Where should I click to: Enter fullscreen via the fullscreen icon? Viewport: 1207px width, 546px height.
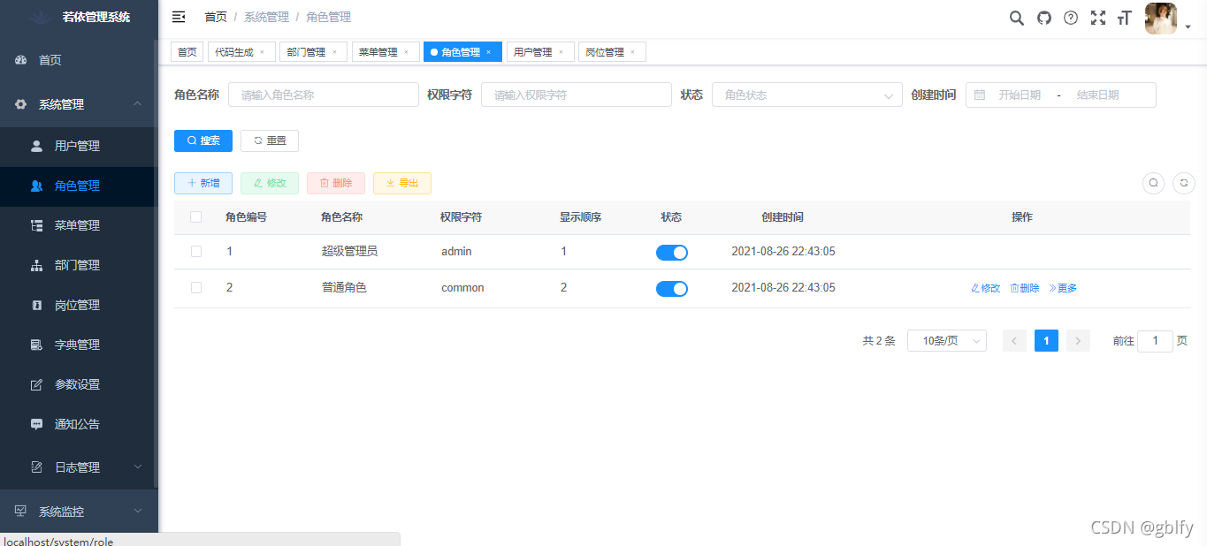(1097, 17)
